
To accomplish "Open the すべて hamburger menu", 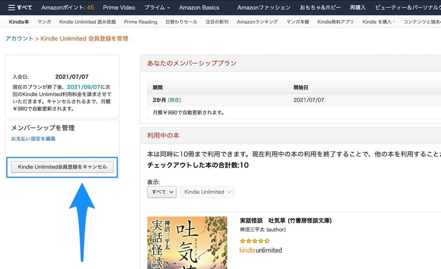I will pos(20,7).
